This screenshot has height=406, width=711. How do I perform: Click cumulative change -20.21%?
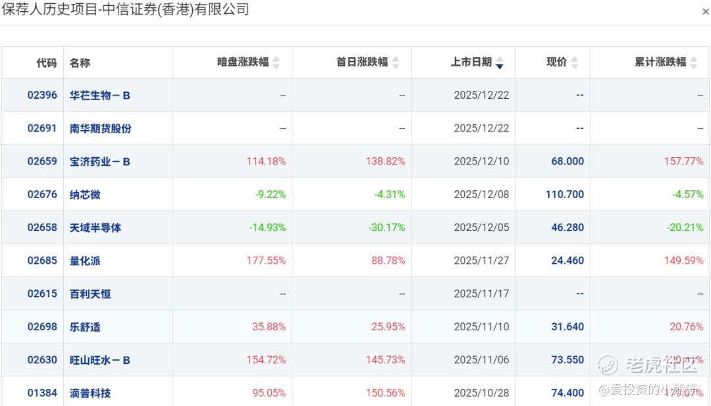click(685, 228)
